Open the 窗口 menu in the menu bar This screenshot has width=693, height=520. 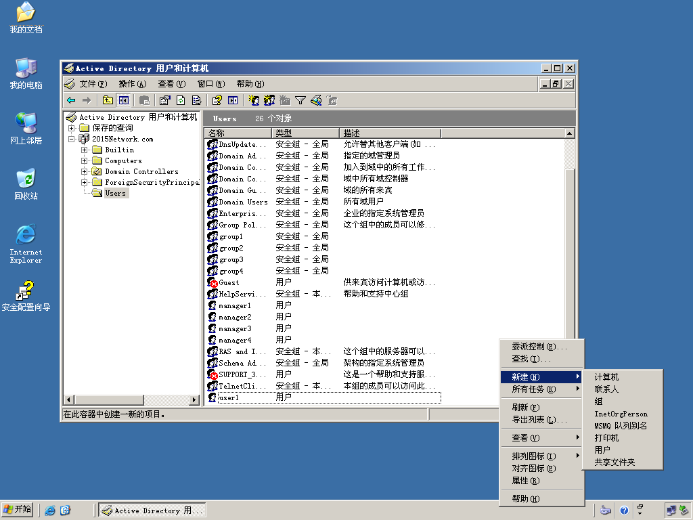pos(211,84)
